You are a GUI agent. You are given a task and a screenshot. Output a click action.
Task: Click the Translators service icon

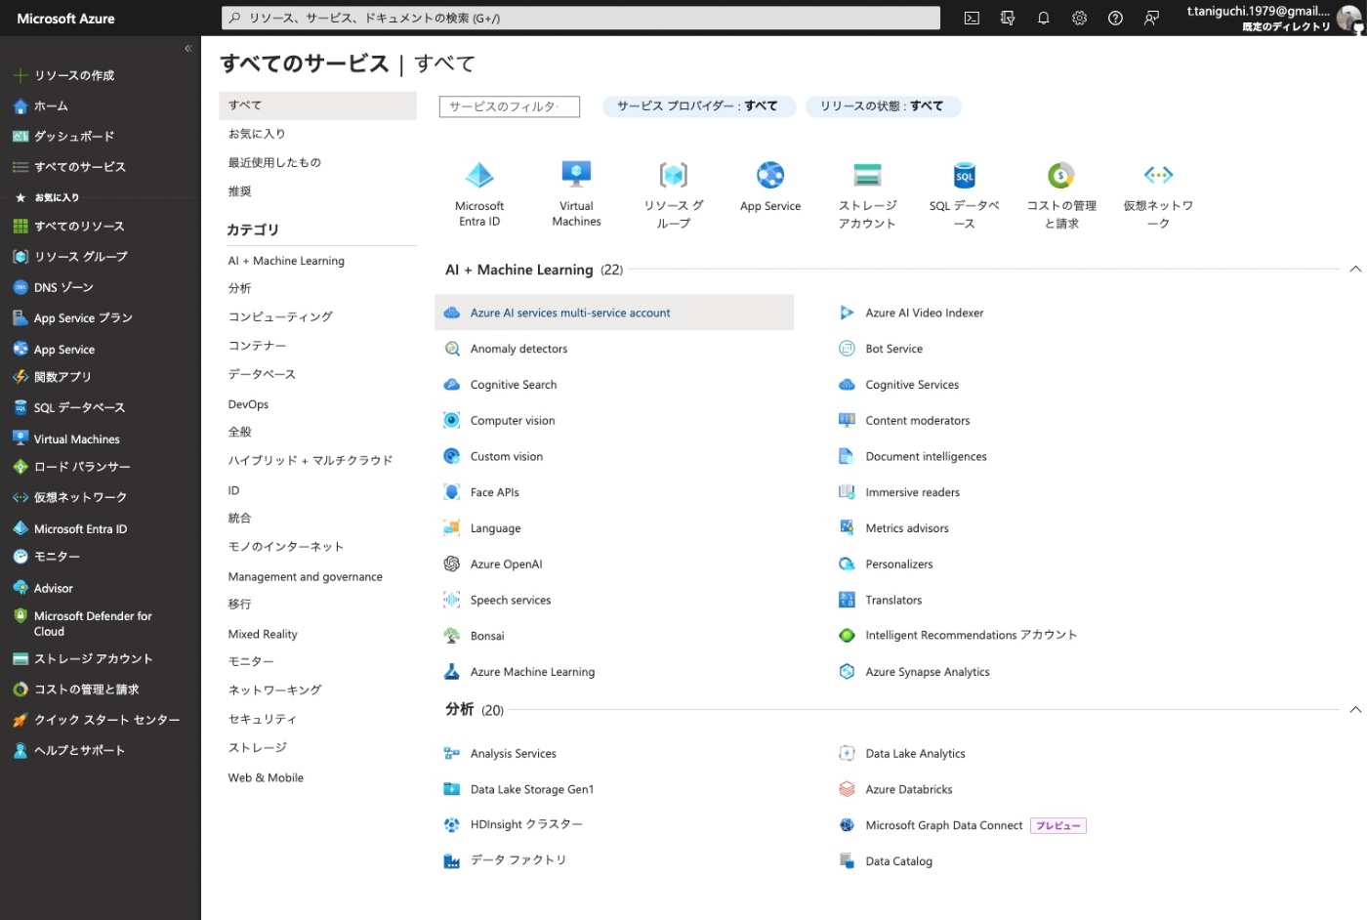click(x=847, y=600)
